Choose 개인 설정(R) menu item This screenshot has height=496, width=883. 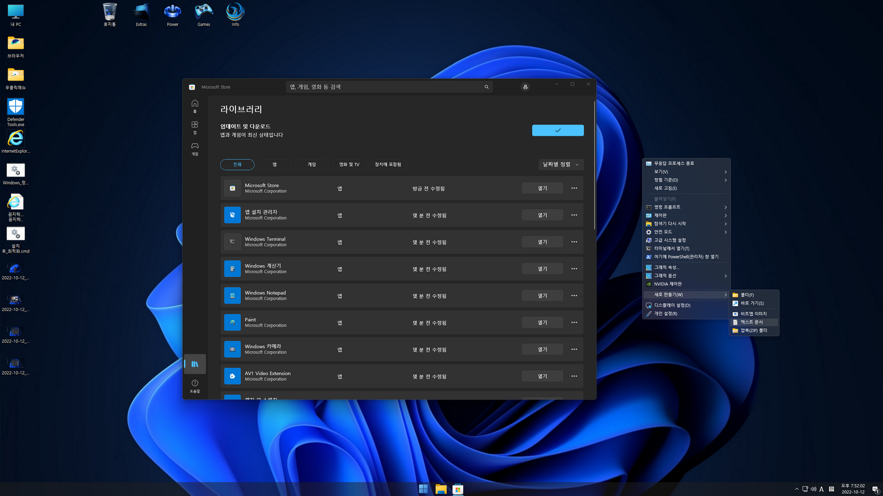[687, 314]
